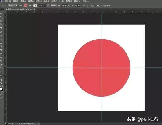Select the Crop tool
162x125 pixels.
(x=1, y=28)
